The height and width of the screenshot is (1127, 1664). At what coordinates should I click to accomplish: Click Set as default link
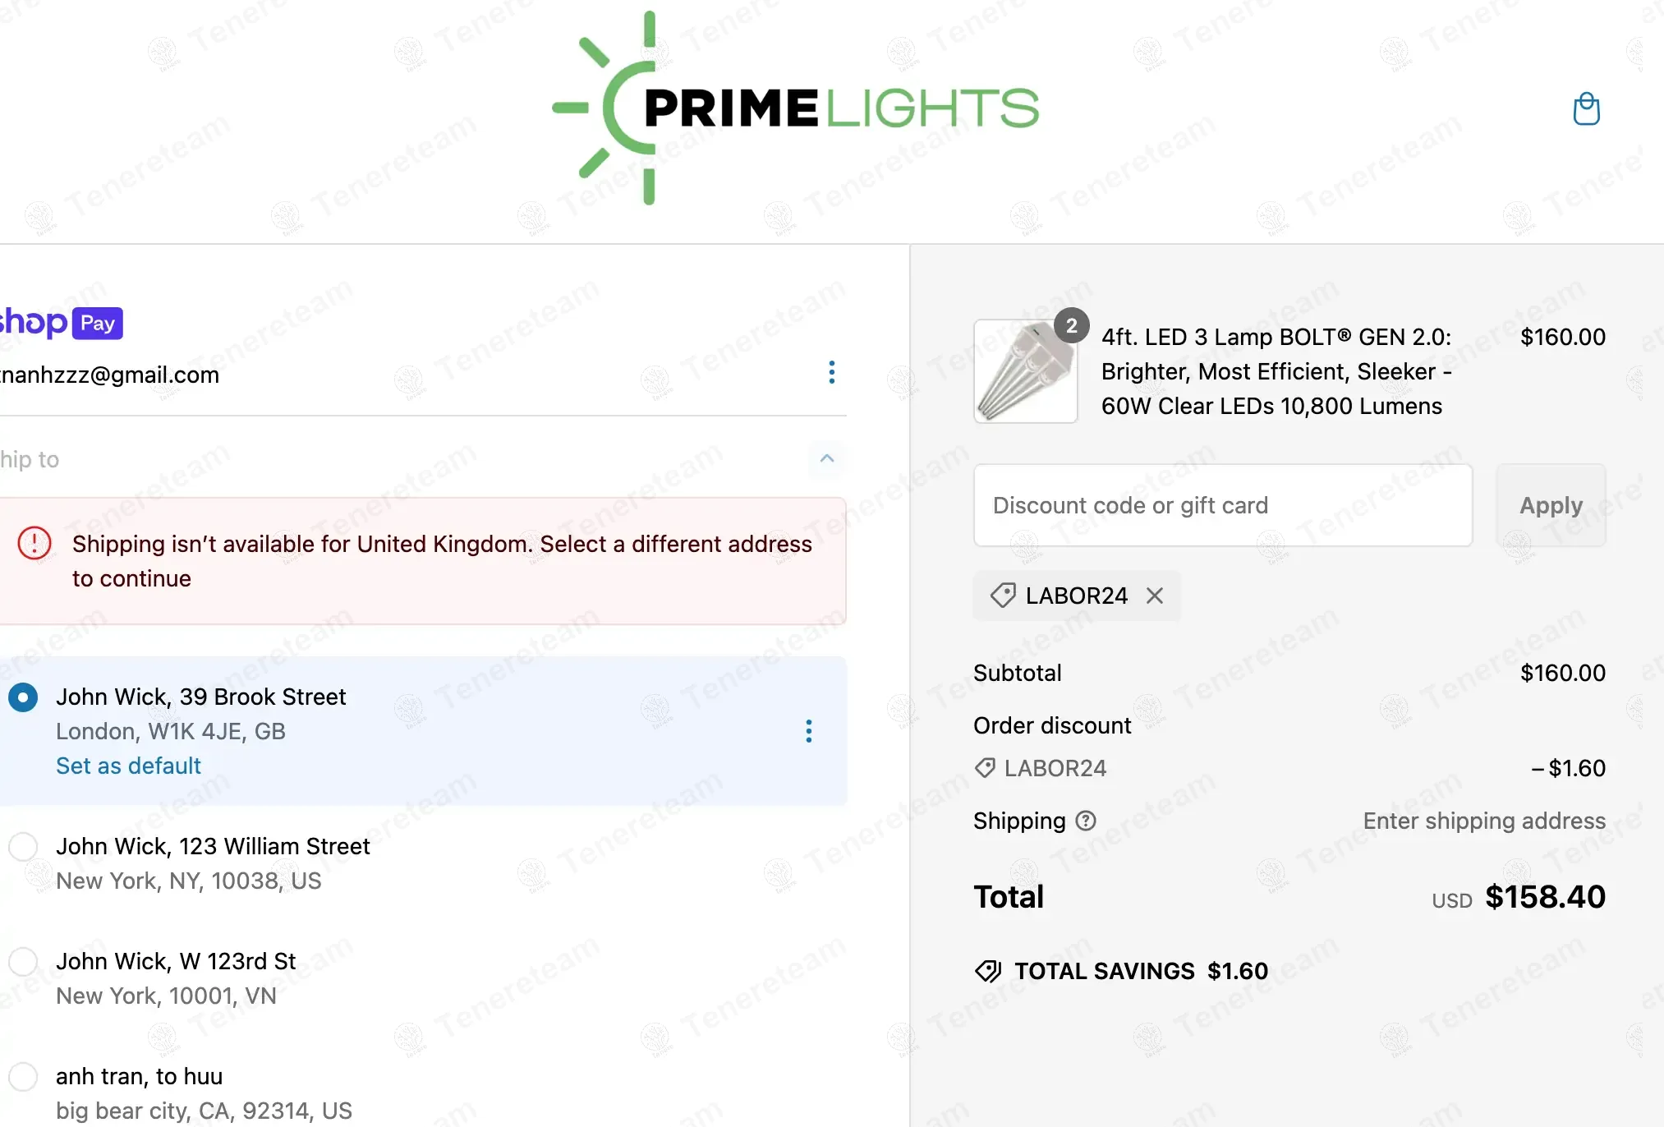click(128, 766)
